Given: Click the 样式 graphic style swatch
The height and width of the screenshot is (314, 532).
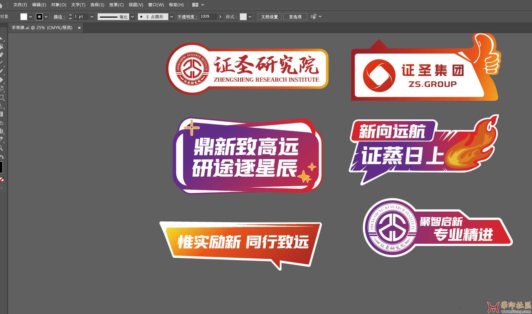Looking at the screenshot, I should tap(243, 17).
